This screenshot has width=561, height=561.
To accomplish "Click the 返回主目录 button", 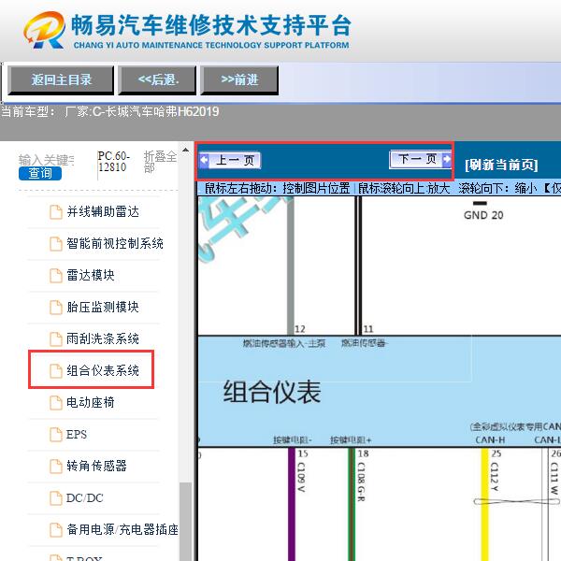I will (x=61, y=80).
